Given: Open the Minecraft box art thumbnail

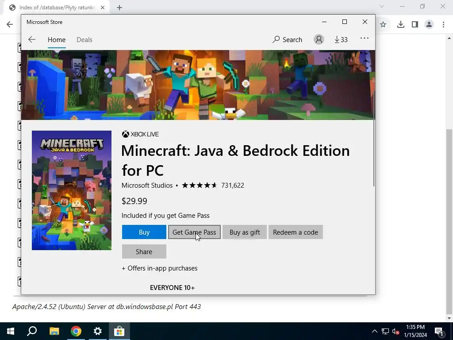Looking at the screenshot, I should [72, 190].
